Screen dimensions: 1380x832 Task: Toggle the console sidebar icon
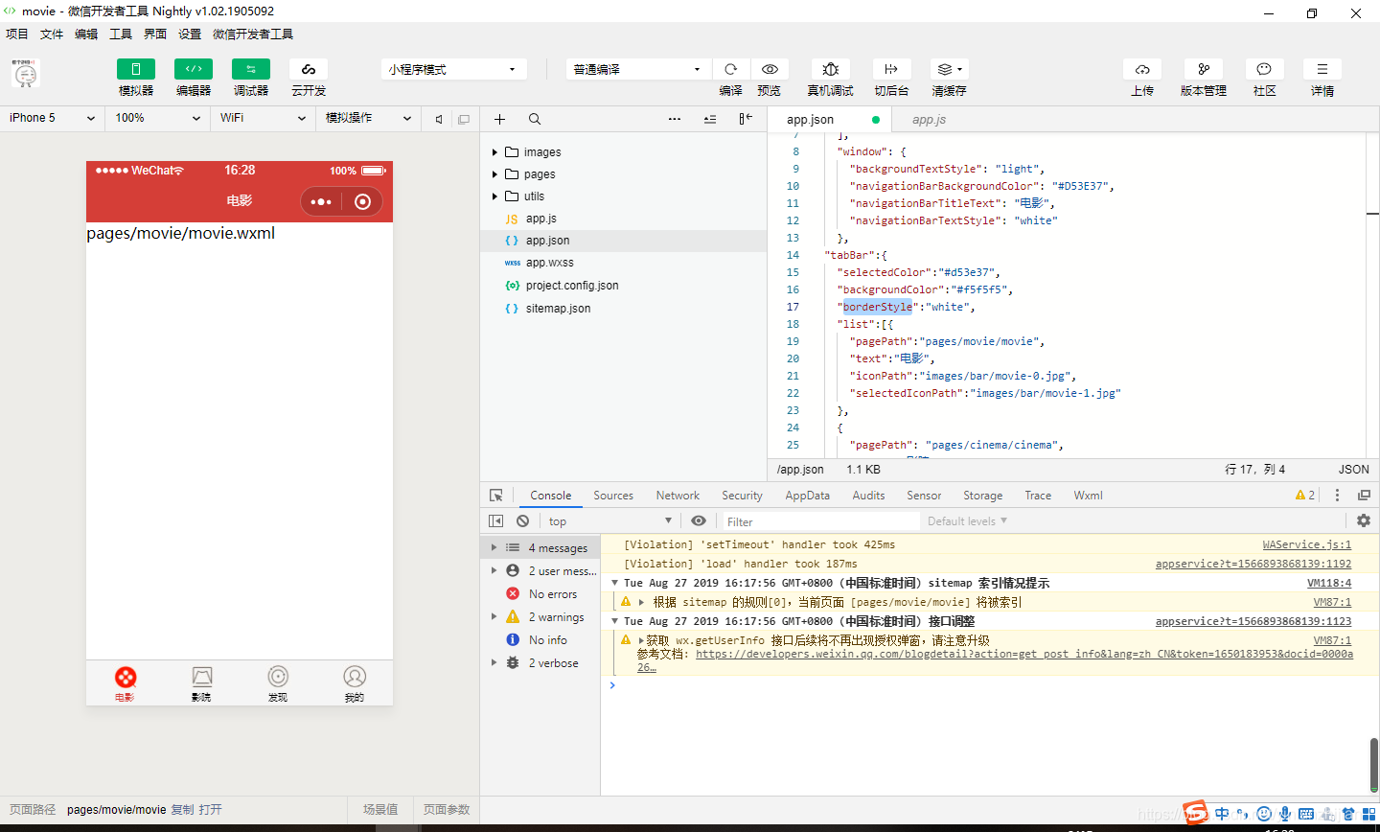pos(495,521)
